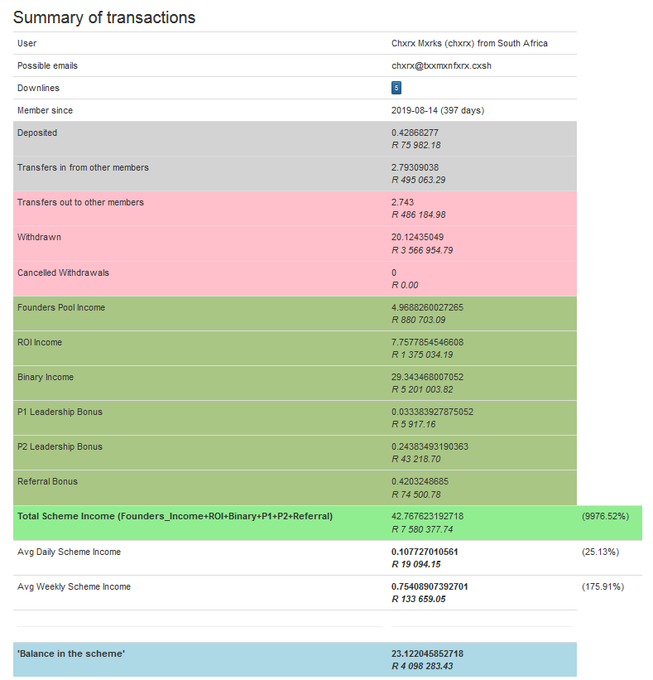
Task: Click the Downlines count badge showing 5
Action: (x=396, y=88)
